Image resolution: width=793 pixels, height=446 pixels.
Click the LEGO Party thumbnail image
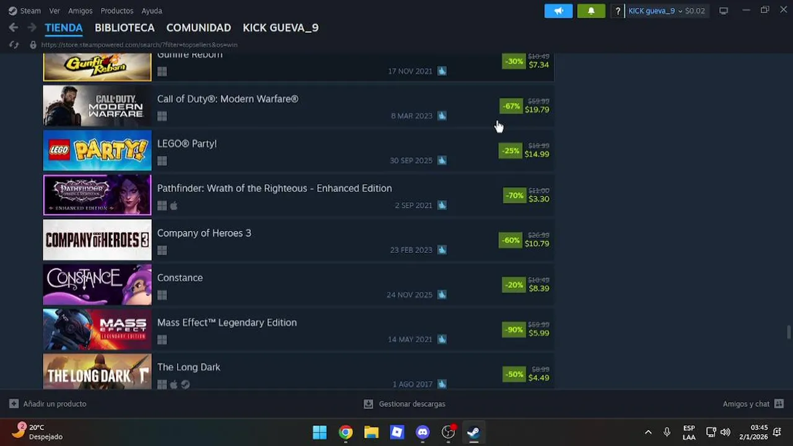97,150
